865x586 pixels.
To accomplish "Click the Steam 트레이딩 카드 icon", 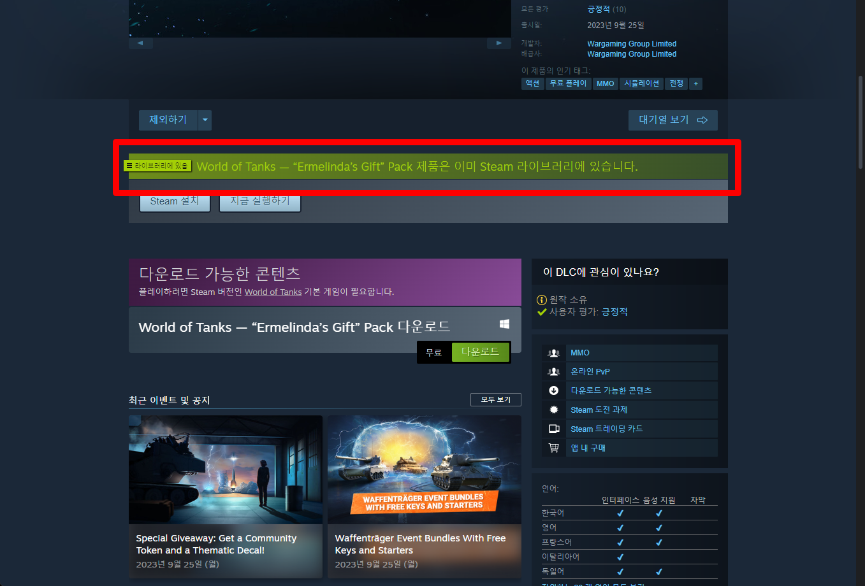I will coord(554,429).
